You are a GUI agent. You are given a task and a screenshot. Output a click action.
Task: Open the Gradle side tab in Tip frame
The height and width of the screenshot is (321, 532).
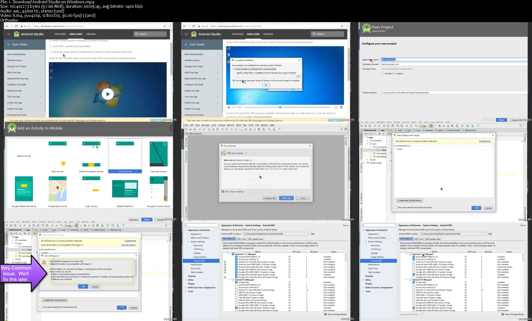(346, 141)
